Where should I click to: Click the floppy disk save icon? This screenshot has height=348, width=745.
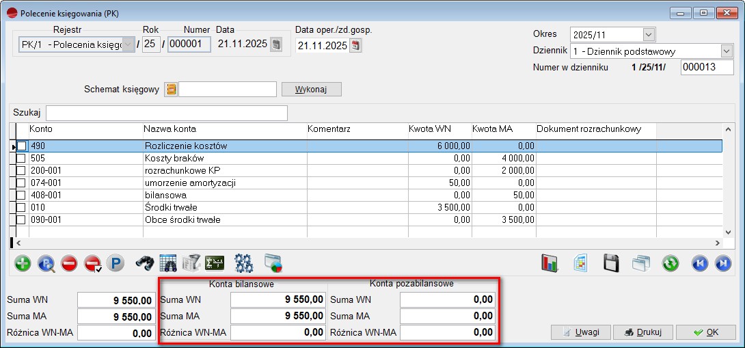point(611,263)
